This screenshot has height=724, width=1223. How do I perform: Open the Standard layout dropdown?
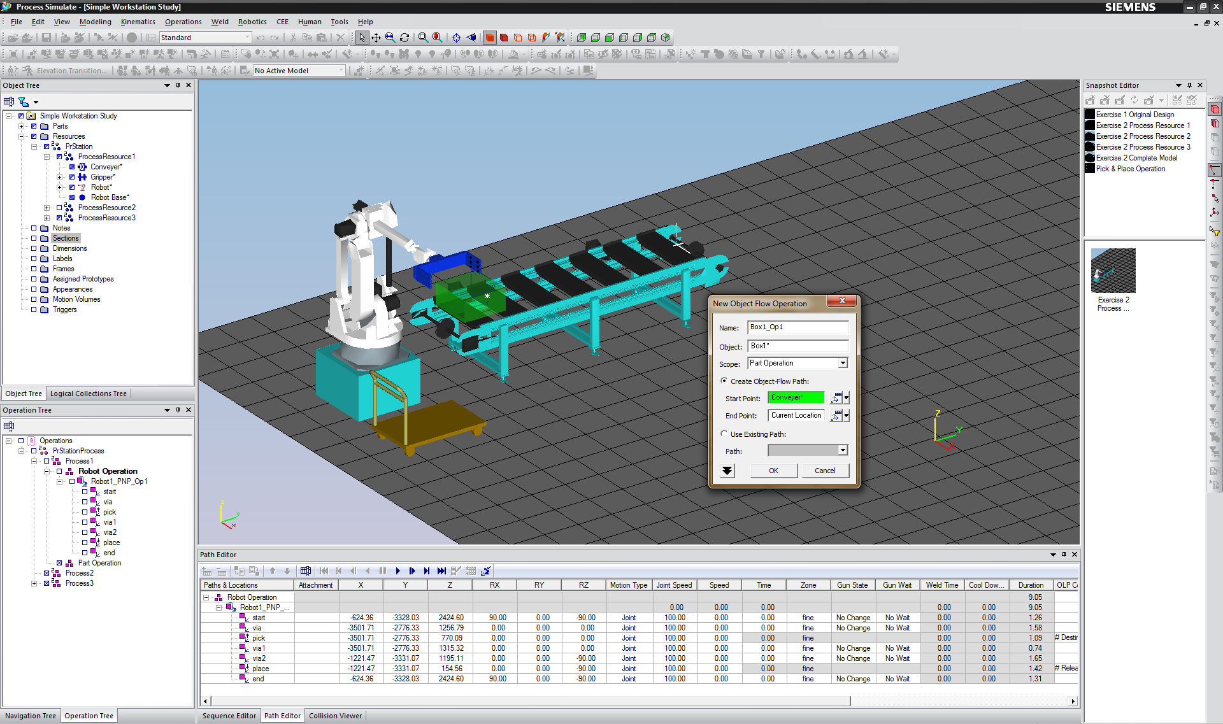point(248,38)
